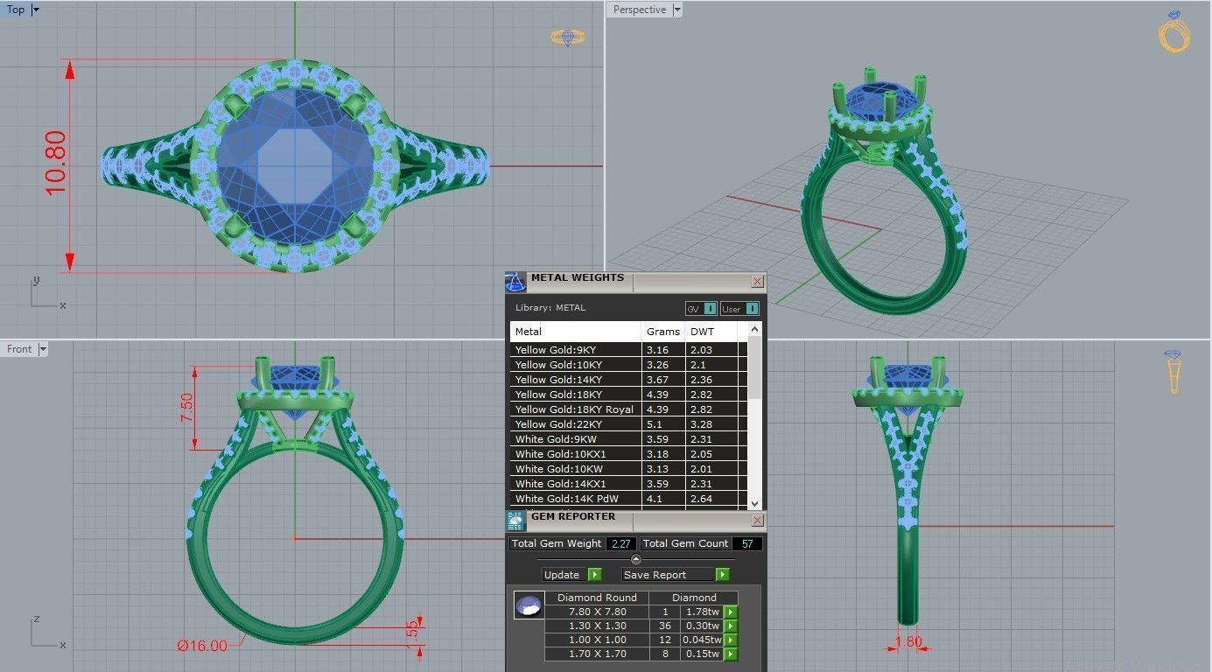
Task: Close the Gem Reporter panel
Action: tap(757, 521)
